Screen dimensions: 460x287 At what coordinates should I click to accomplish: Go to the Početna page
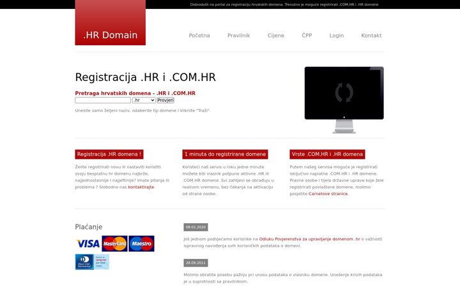[199, 36]
